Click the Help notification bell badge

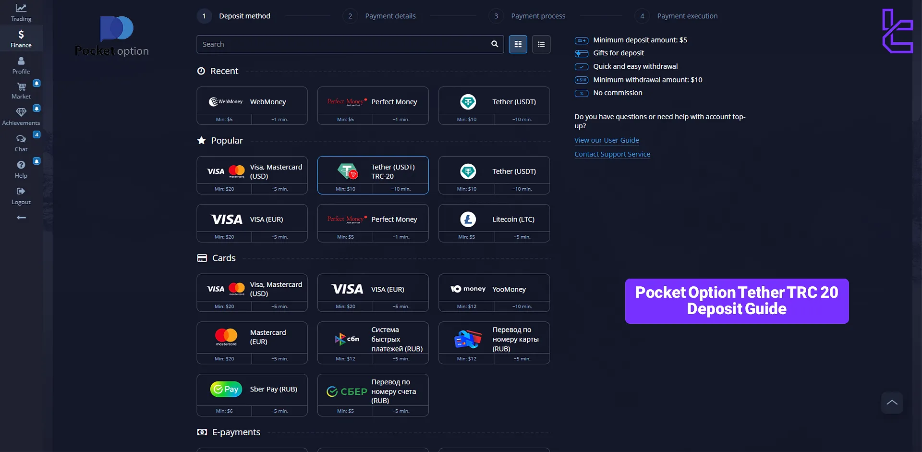coord(36,161)
